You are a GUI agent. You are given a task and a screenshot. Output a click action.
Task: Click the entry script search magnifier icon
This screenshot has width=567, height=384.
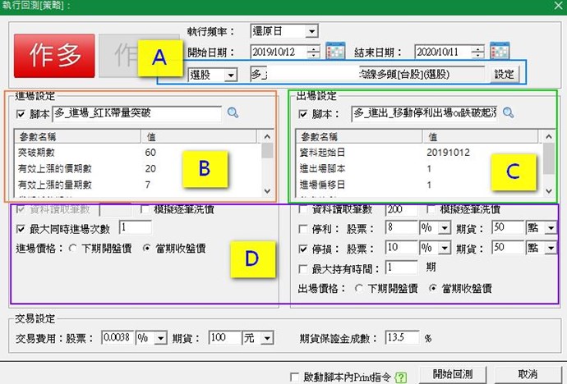pyautogui.click(x=233, y=113)
